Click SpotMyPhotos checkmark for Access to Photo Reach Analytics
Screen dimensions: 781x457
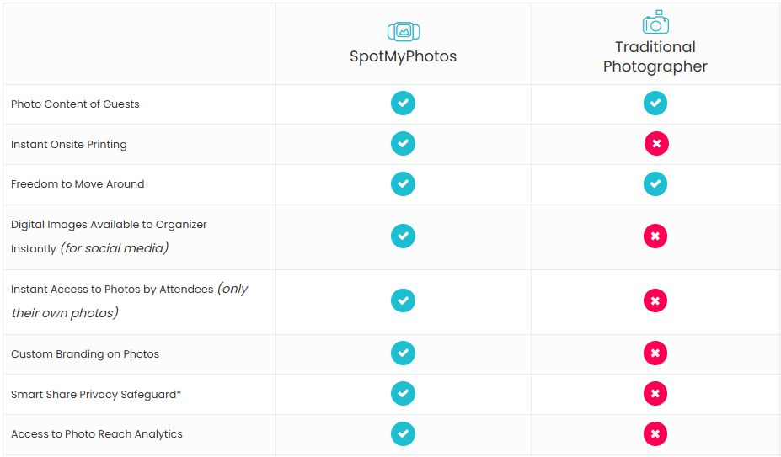pyautogui.click(x=403, y=433)
